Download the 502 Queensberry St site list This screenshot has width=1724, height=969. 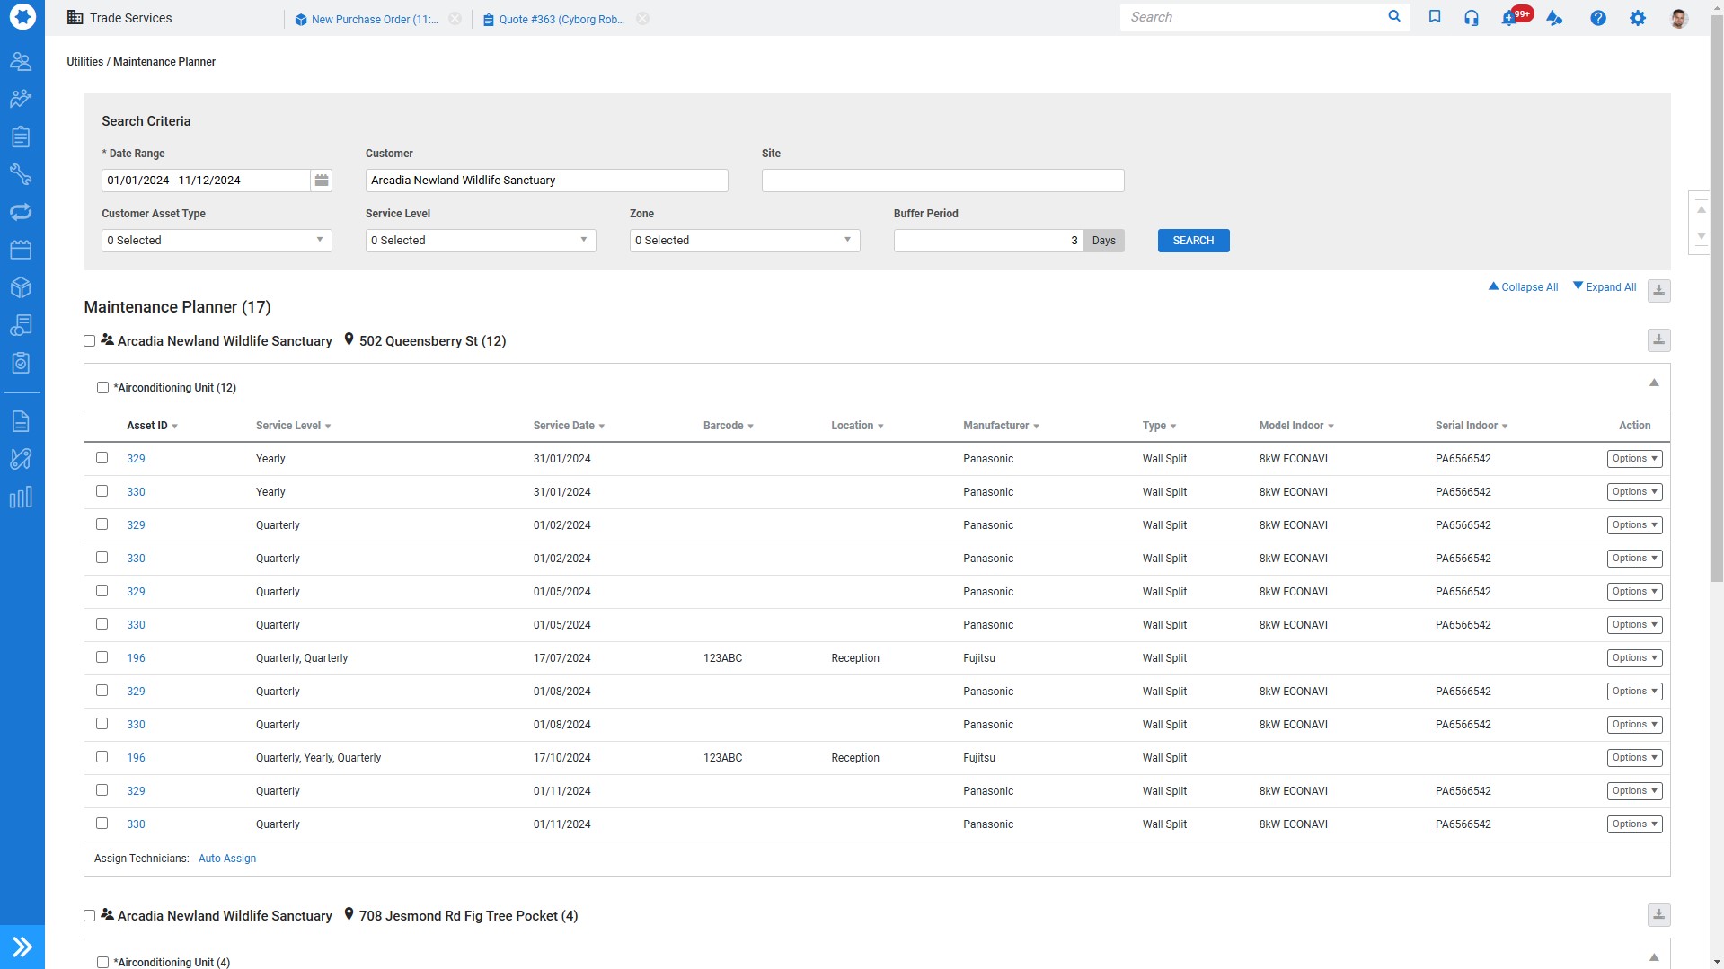[1658, 340]
